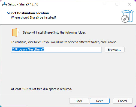
Task: Click the 19.2 MB free disk space notice
Action: point(41,89)
